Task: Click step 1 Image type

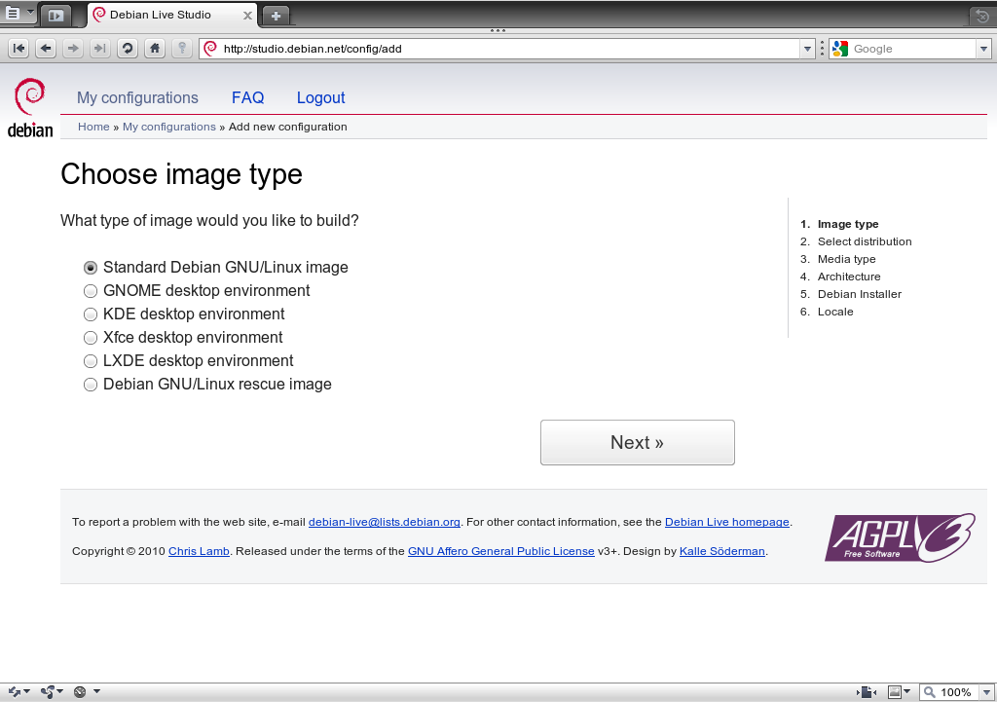Action: (848, 224)
